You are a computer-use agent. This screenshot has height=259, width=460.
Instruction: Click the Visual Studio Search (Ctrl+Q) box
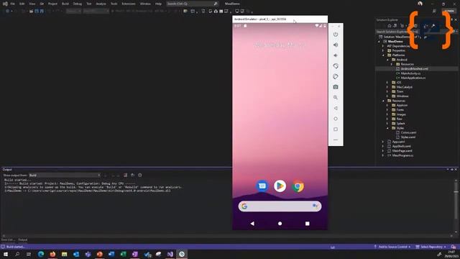point(192,4)
